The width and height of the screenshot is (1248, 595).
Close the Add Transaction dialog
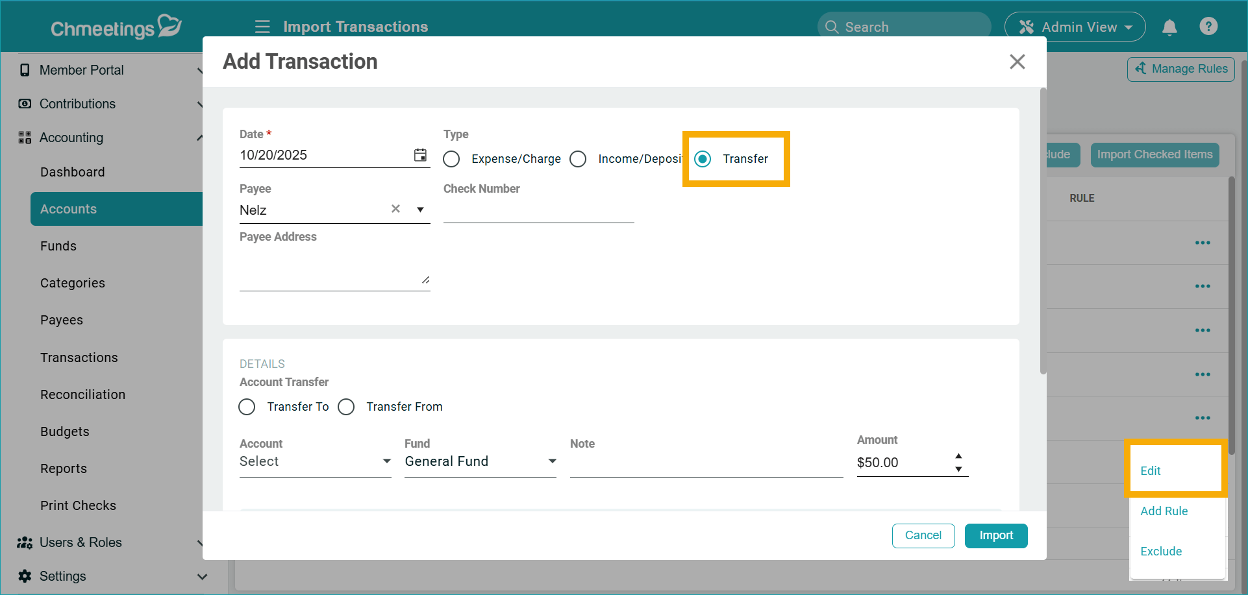[1017, 62]
